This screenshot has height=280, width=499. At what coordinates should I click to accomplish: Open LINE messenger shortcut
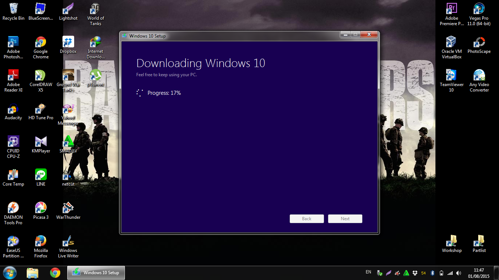pyautogui.click(x=41, y=178)
